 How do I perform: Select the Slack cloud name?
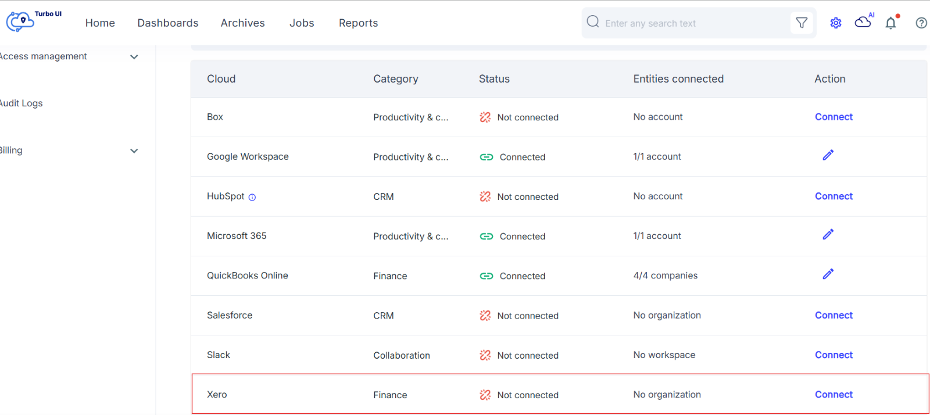(219, 355)
